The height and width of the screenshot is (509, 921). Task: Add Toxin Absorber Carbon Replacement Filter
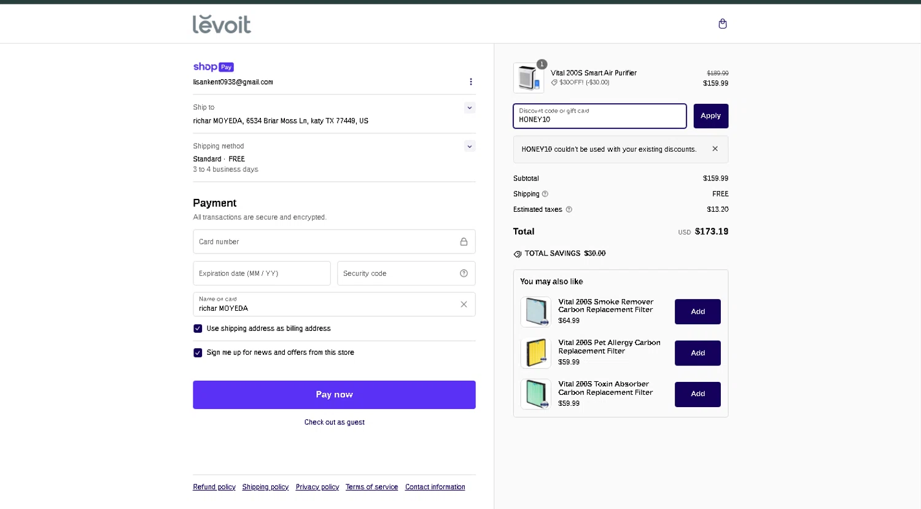coord(698,394)
